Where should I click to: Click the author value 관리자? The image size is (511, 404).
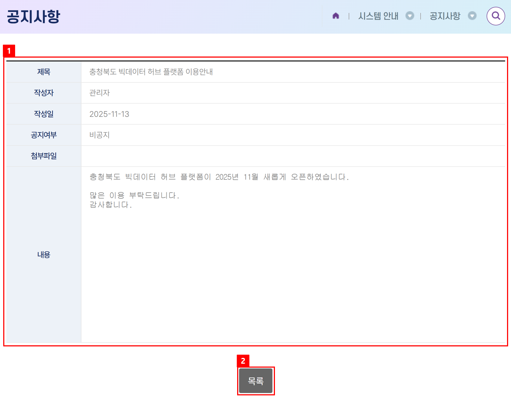(99, 93)
